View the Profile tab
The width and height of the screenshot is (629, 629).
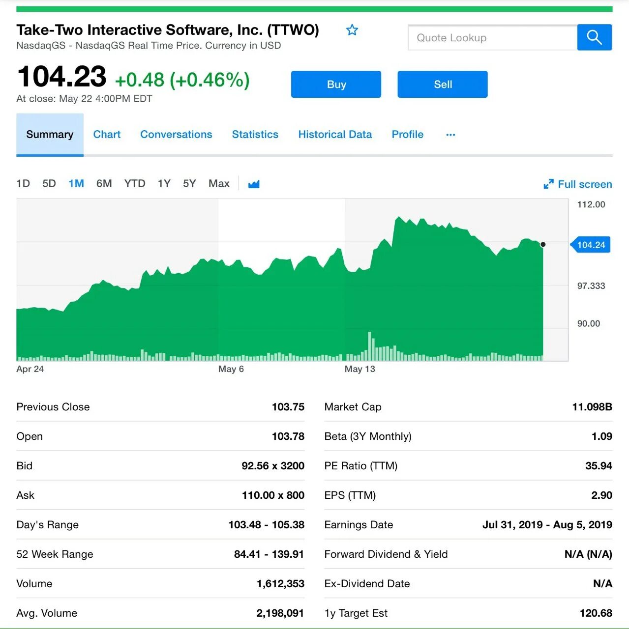[x=408, y=135]
